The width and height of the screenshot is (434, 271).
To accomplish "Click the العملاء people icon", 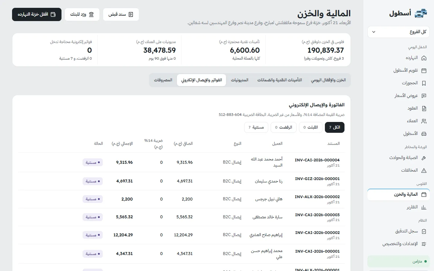I will pos(424,121).
